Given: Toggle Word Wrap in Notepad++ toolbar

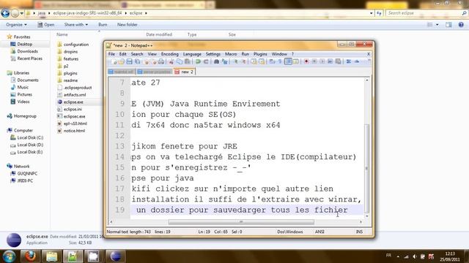Looking at the screenshot, I should [272, 61].
